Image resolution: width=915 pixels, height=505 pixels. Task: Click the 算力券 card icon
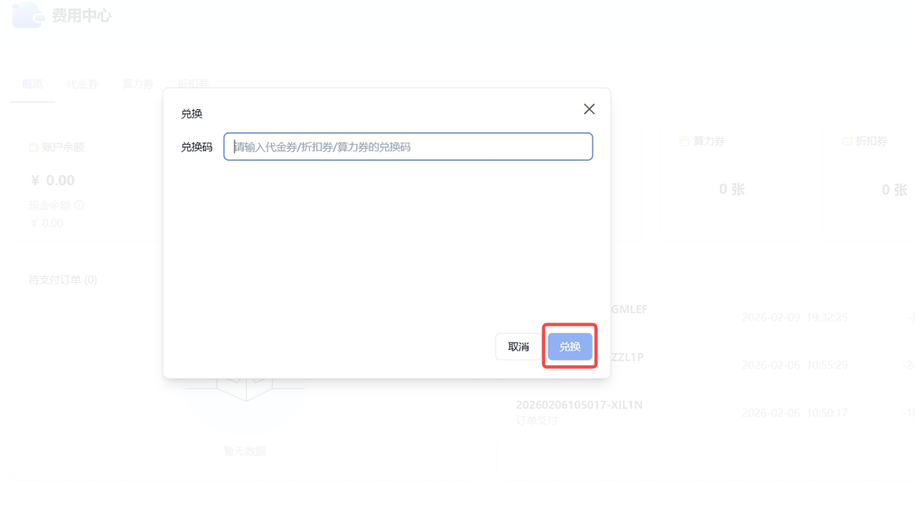click(x=684, y=141)
